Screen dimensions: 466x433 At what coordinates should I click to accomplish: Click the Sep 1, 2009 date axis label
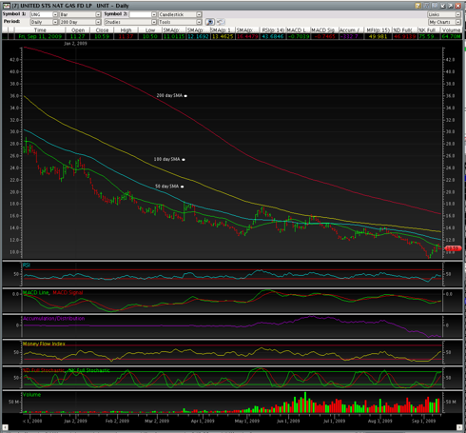pos(423,421)
